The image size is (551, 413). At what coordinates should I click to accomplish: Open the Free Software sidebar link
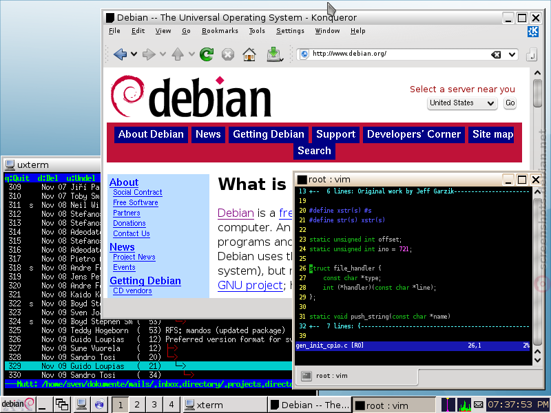(x=135, y=202)
